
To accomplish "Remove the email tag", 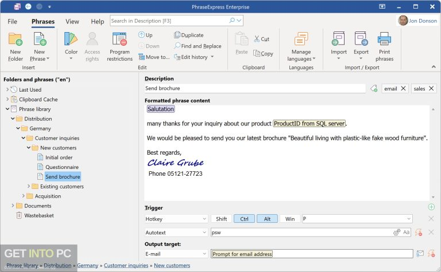I will 403,88.
